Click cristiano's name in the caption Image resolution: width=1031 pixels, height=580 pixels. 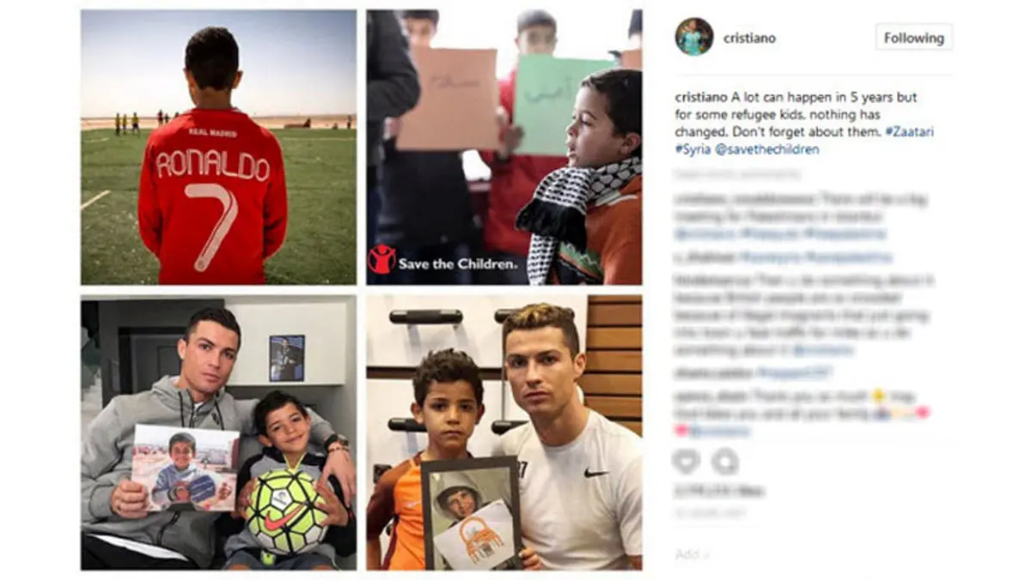point(700,97)
